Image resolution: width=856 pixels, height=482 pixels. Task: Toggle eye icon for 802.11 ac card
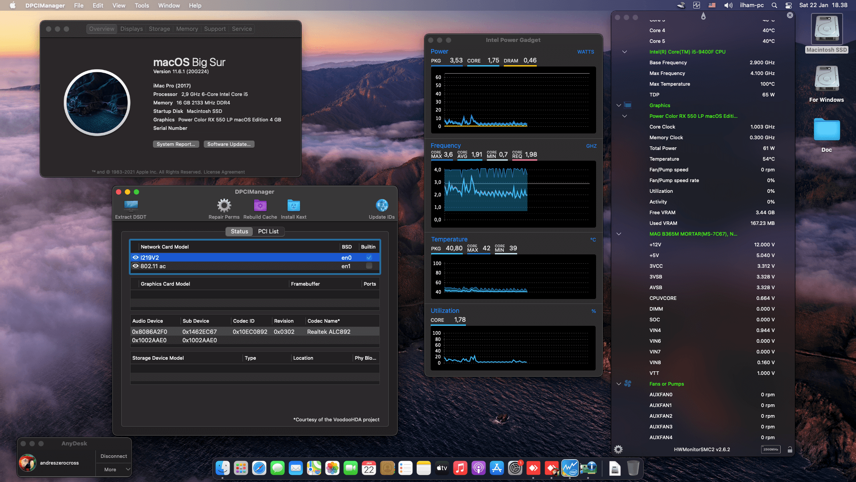136,266
